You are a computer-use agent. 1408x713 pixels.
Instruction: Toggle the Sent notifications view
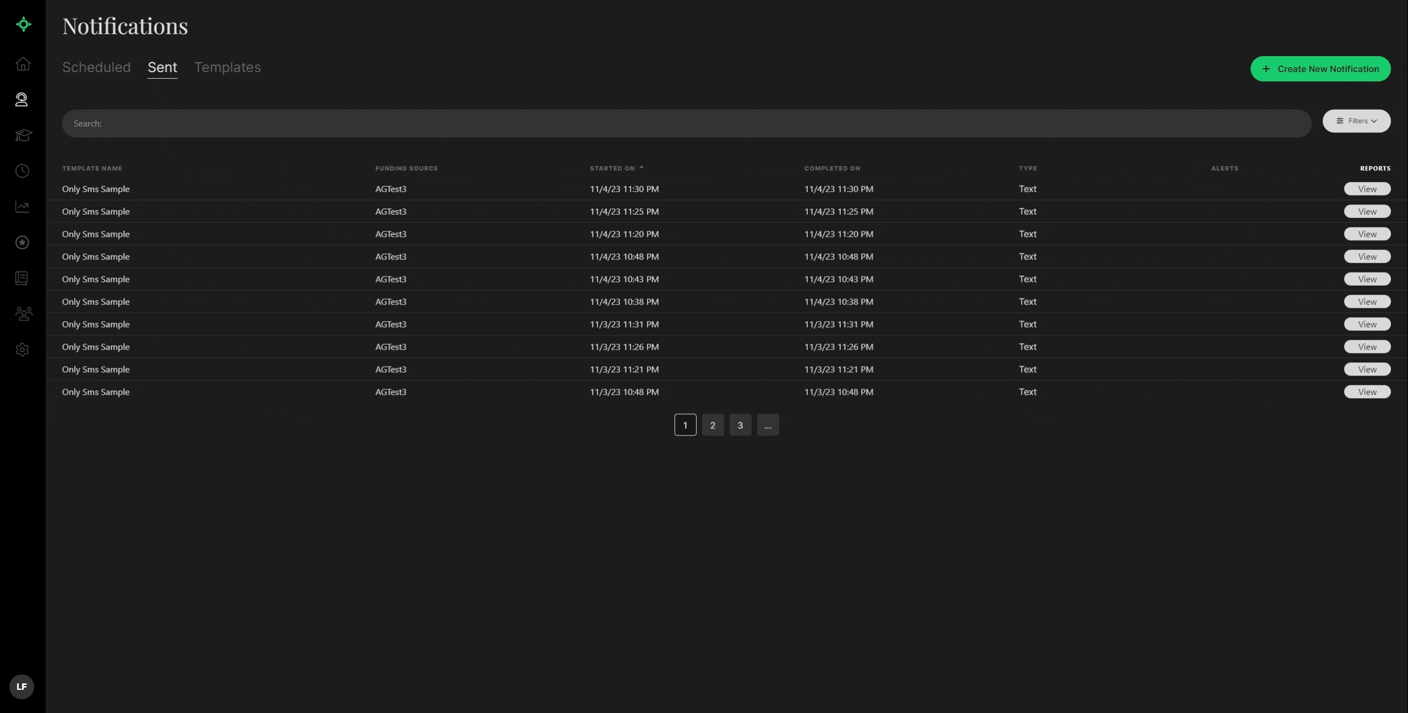tap(162, 68)
